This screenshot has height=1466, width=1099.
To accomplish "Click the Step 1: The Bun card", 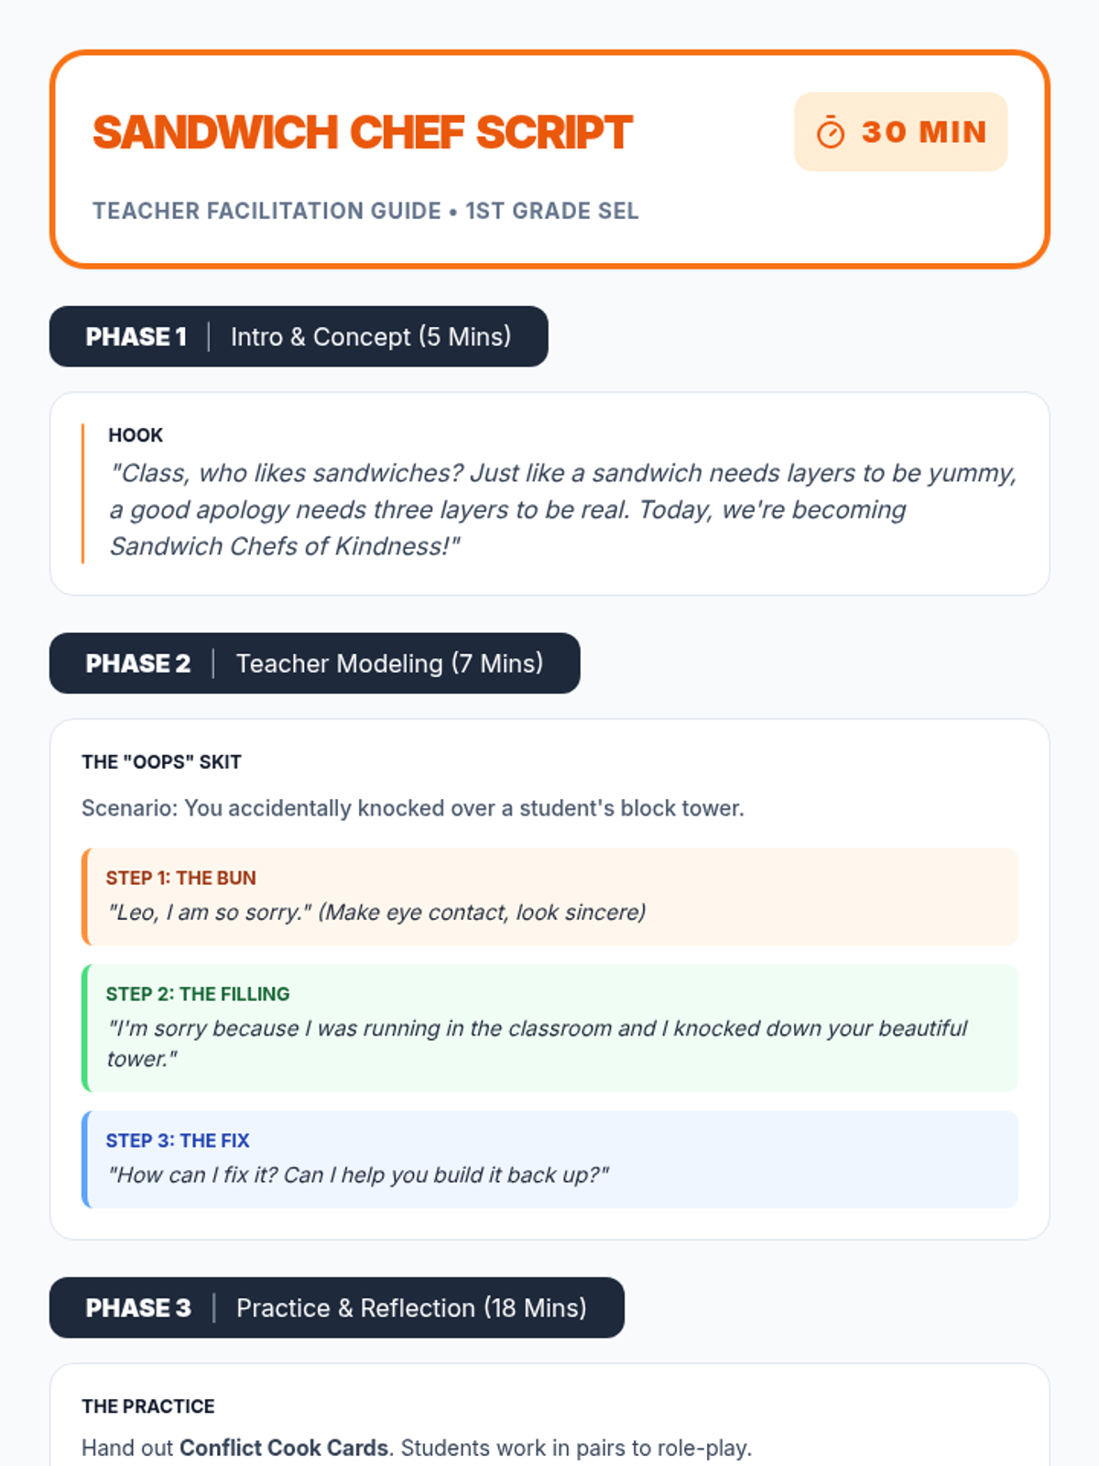I will coord(549,896).
